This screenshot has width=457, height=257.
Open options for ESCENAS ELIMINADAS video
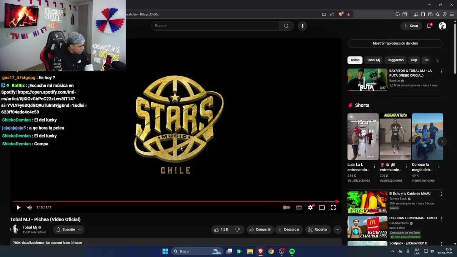(x=441, y=218)
